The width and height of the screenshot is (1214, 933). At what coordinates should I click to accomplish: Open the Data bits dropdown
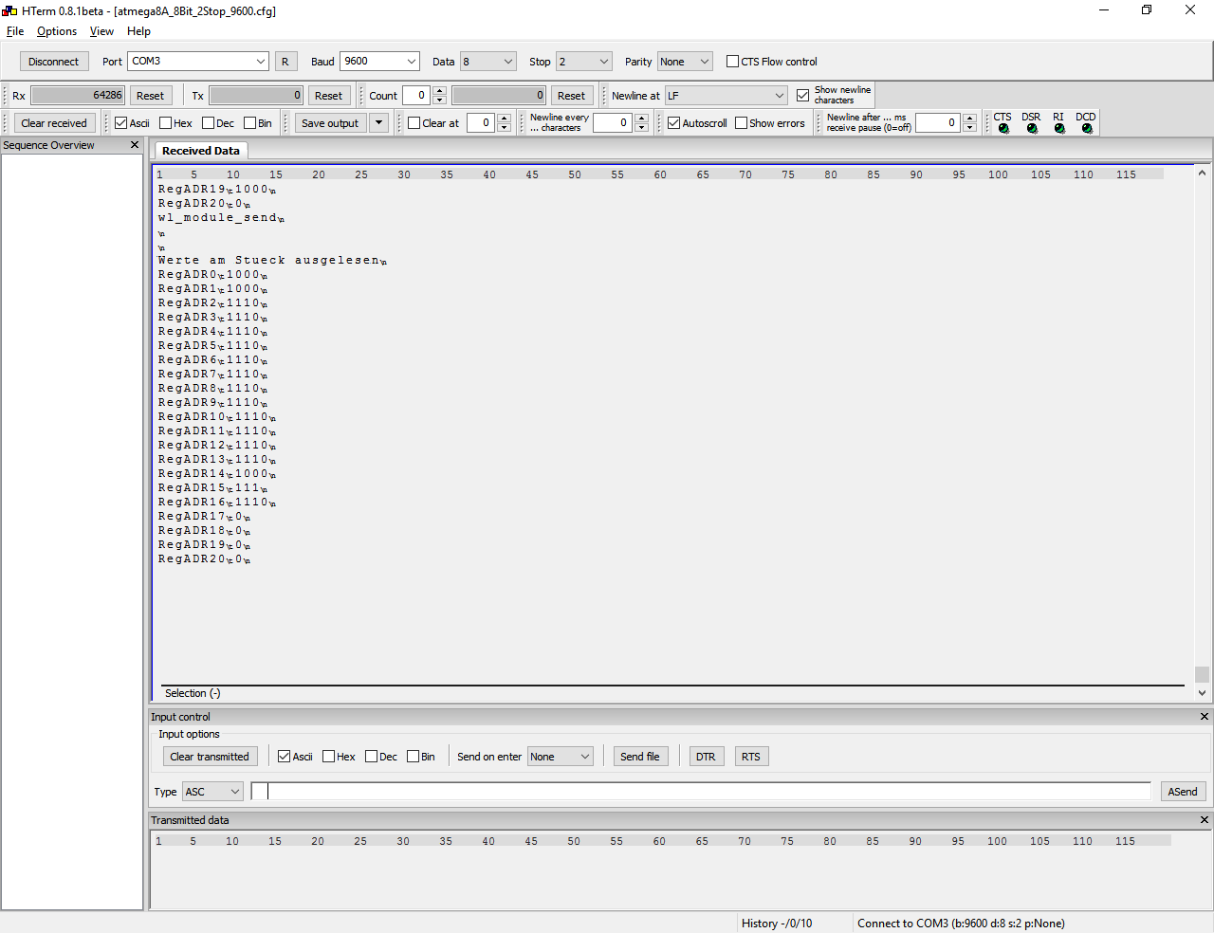(x=487, y=62)
